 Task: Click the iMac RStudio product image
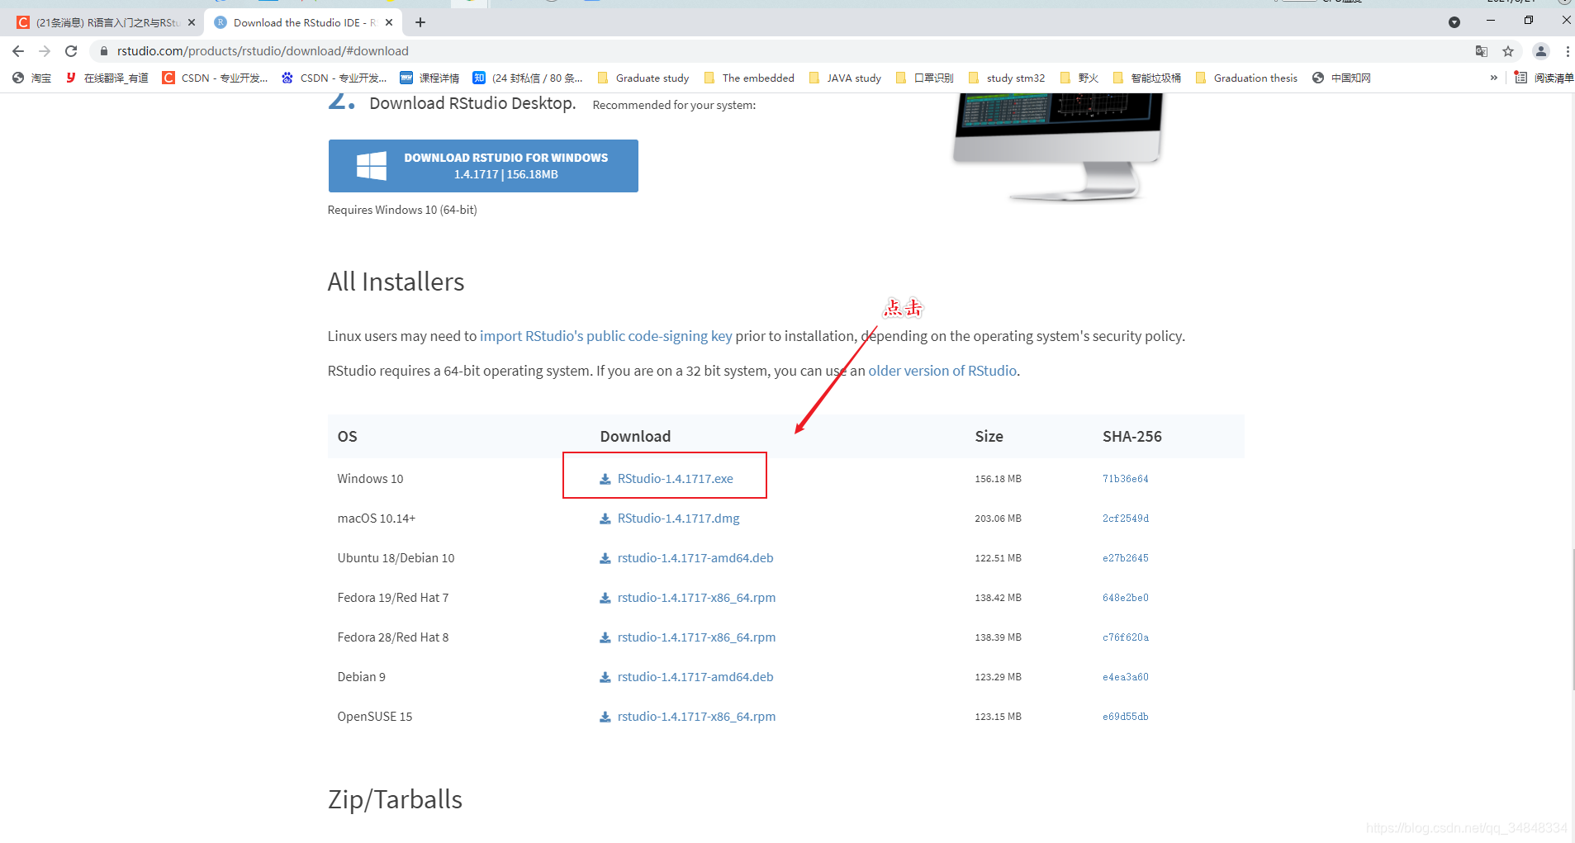click(x=1059, y=147)
